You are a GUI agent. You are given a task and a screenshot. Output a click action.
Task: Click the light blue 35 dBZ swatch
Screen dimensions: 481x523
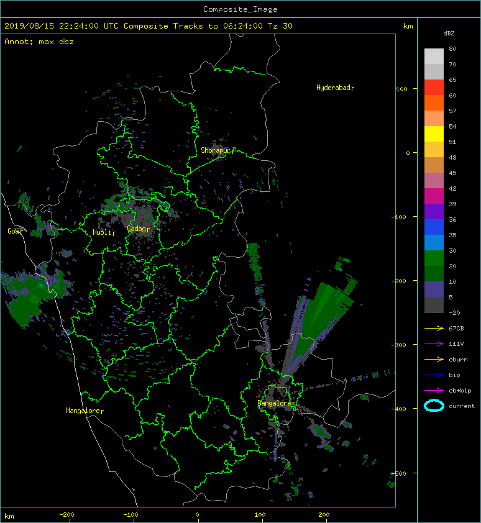pyautogui.click(x=434, y=242)
